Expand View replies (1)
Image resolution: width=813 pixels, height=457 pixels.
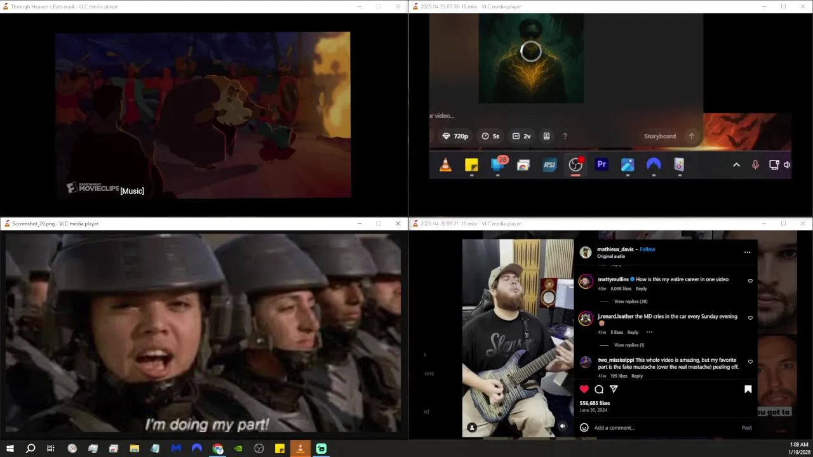629,345
